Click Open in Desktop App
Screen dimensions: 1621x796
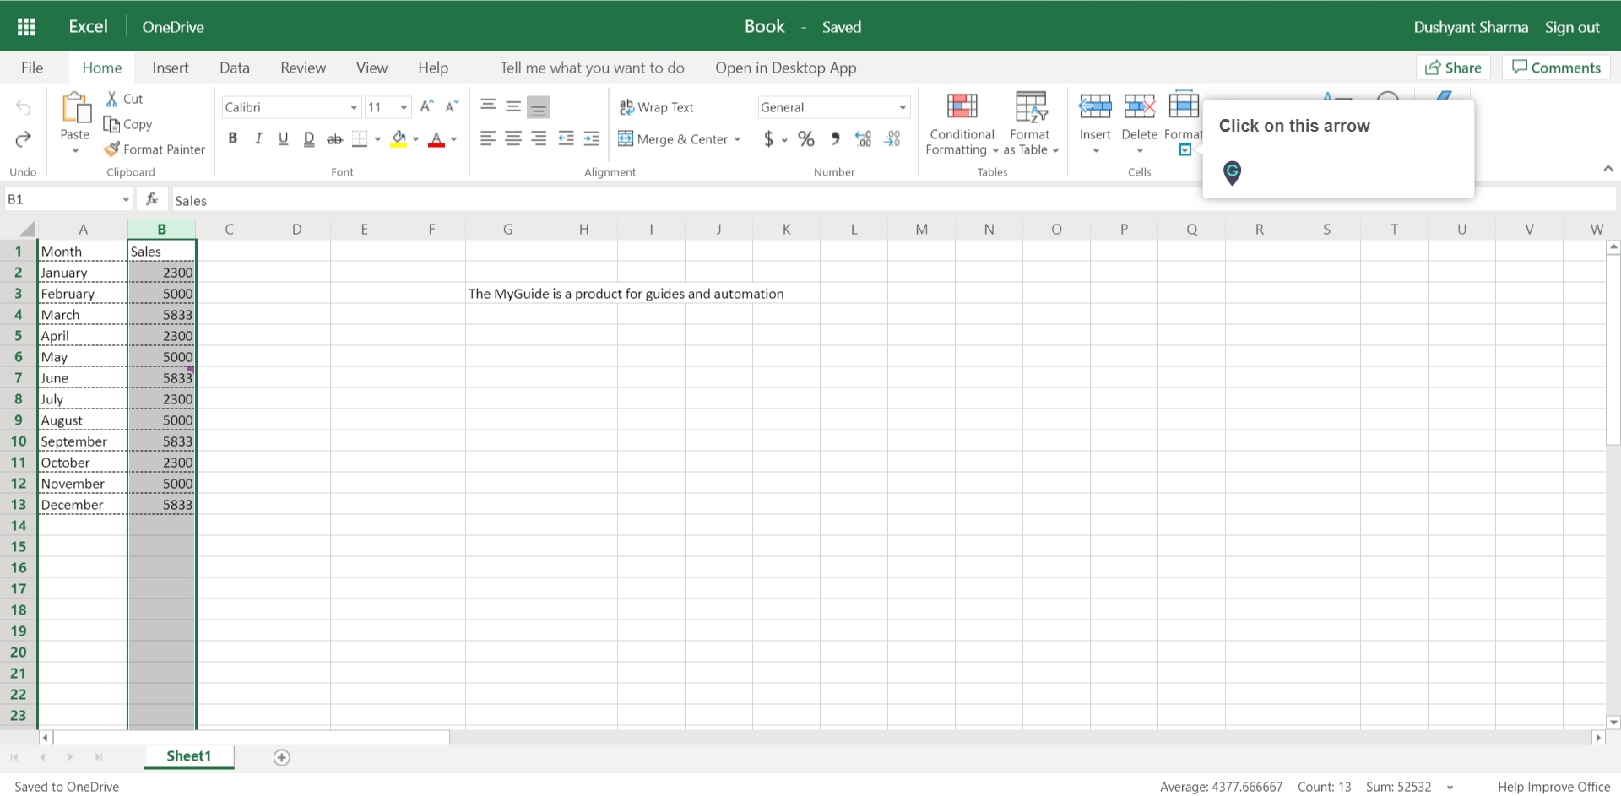(785, 68)
